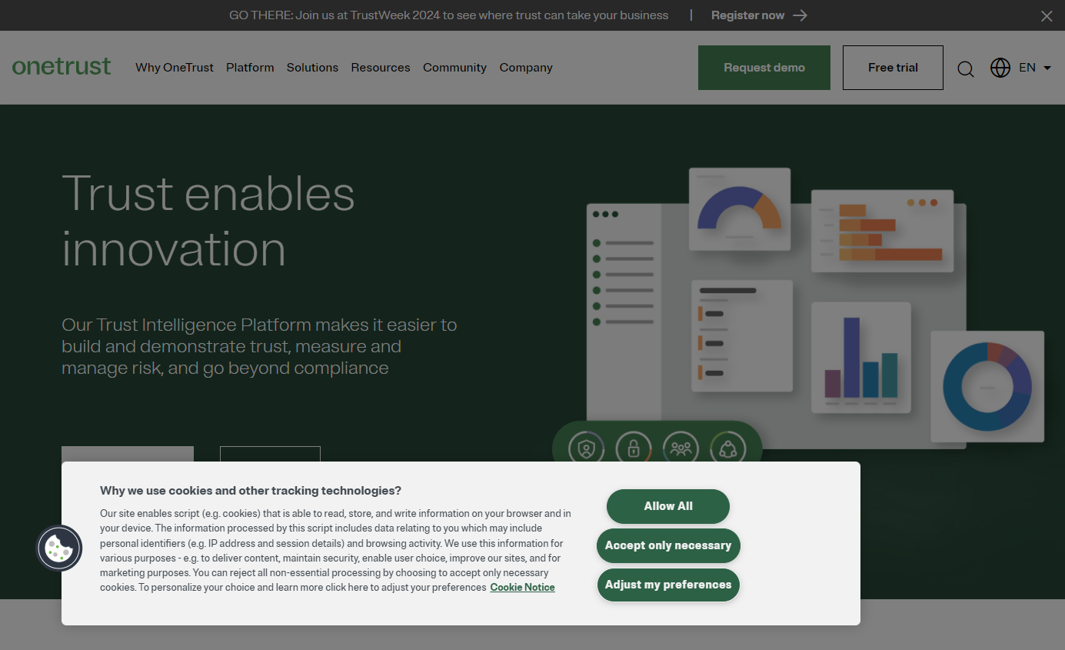Click the semicircle gauge chart card

(x=740, y=209)
